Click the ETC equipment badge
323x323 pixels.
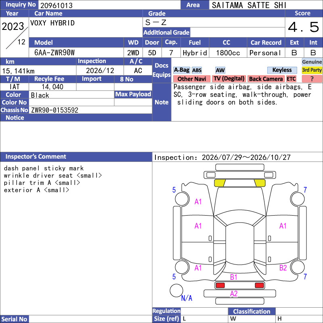(x=291, y=79)
